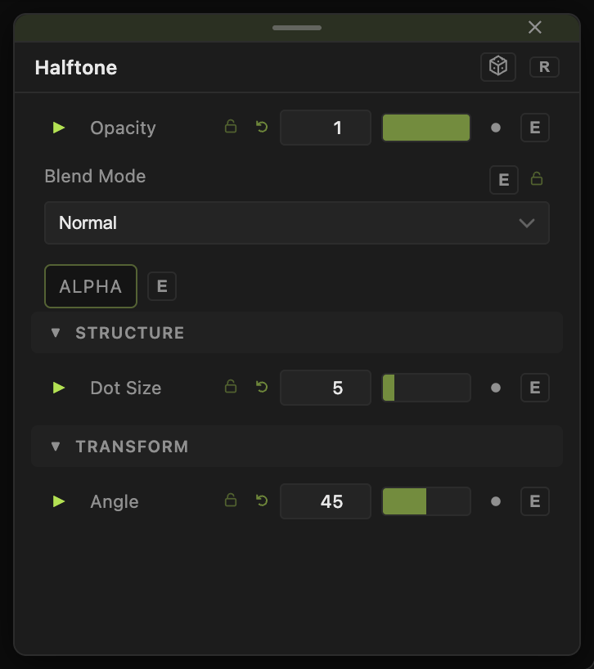594x669 pixels.
Task: Click the Angle slider bar
Action: 426,501
